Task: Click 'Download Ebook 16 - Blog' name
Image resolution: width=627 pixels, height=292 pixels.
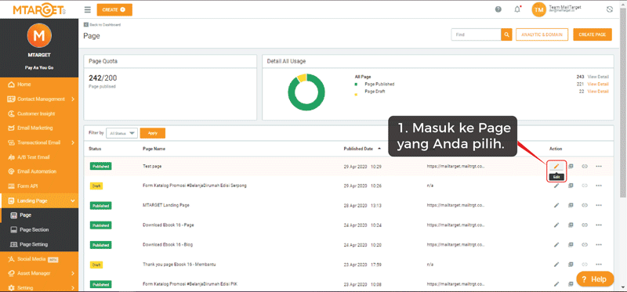Action: click(x=168, y=244)
